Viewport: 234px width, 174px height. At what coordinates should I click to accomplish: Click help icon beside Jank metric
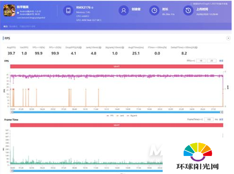[100, 47]
